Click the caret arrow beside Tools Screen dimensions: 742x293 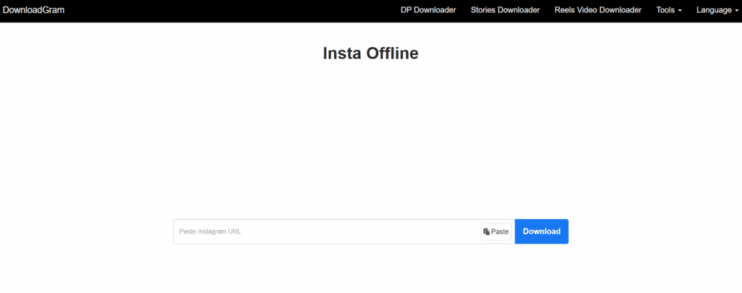(x=680, y=11)
